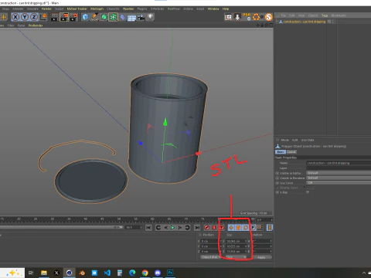Click the download arrow plugin icon
The image size is (371, 278).
pos(237,17)
